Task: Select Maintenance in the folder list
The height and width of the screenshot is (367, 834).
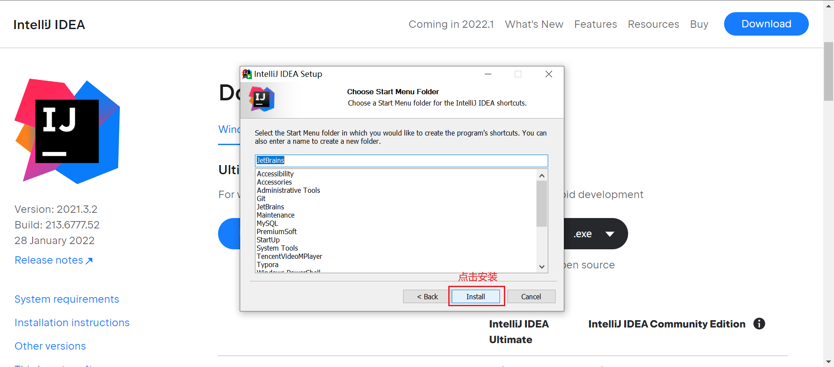Action: point(275,215)
